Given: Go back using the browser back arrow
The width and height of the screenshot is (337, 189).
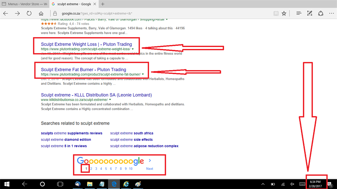Looking at the screenshot, I should click(6, 13).
